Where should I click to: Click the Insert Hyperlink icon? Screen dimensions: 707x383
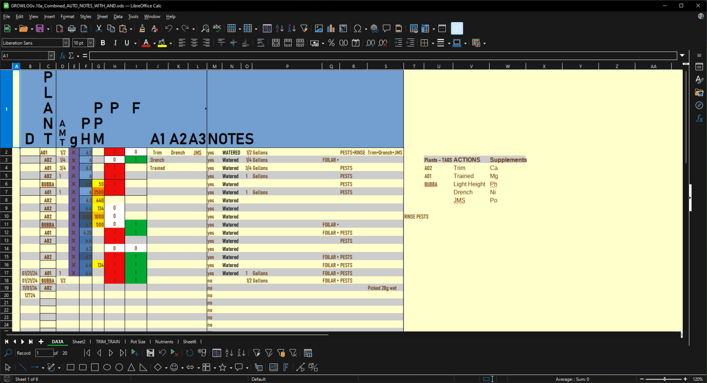tap(374, 29)
